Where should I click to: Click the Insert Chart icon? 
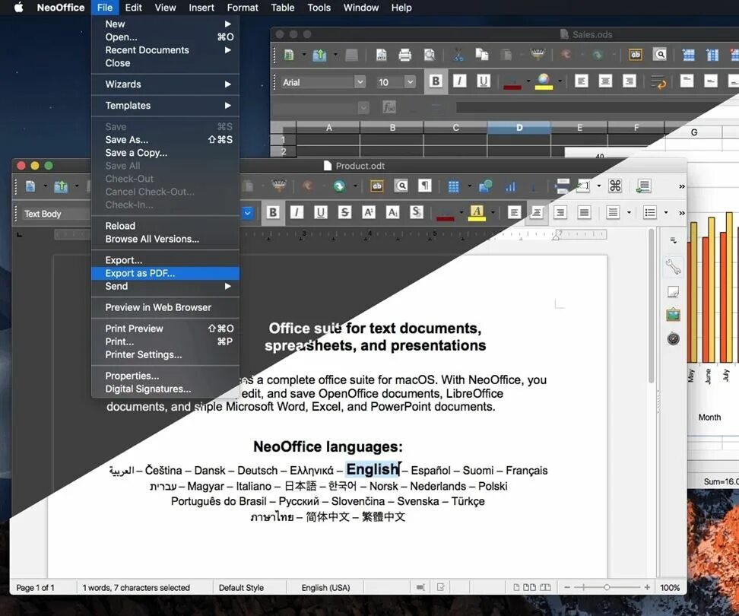pyautogui.click(x=510, y=186)
